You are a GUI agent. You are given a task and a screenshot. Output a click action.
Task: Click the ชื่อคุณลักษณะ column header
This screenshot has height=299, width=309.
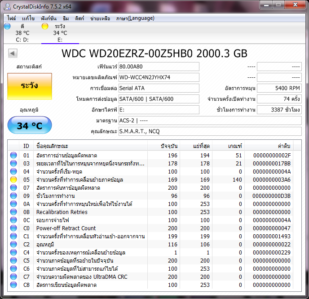pyautogui.click(x=90, y=146)
